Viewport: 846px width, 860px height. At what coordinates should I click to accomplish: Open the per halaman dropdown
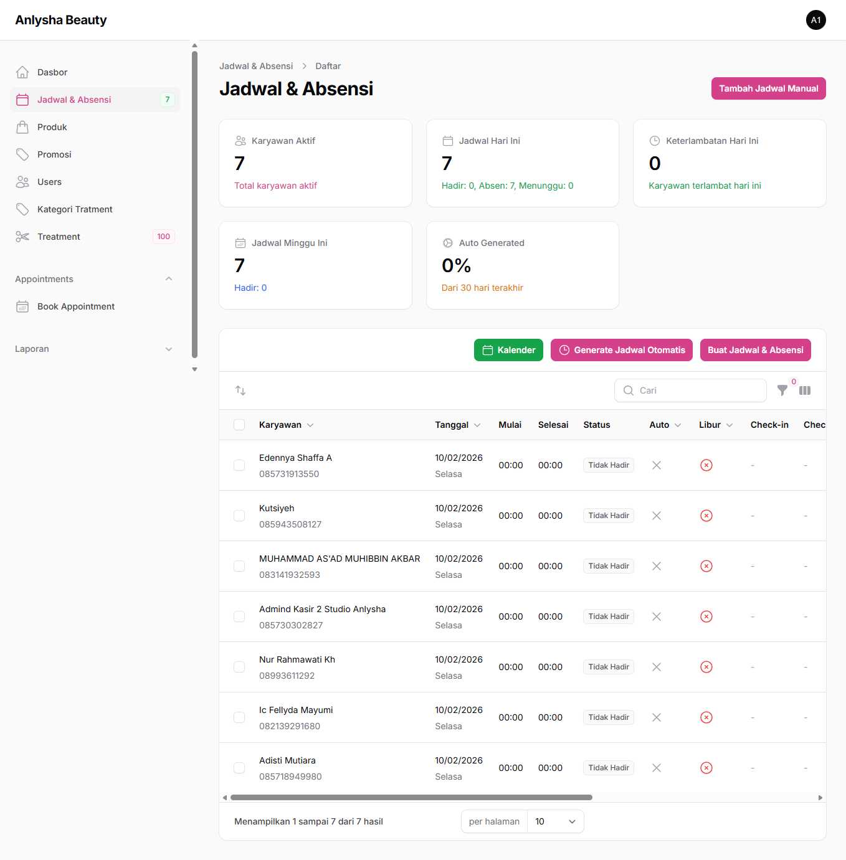pos(555,821)
